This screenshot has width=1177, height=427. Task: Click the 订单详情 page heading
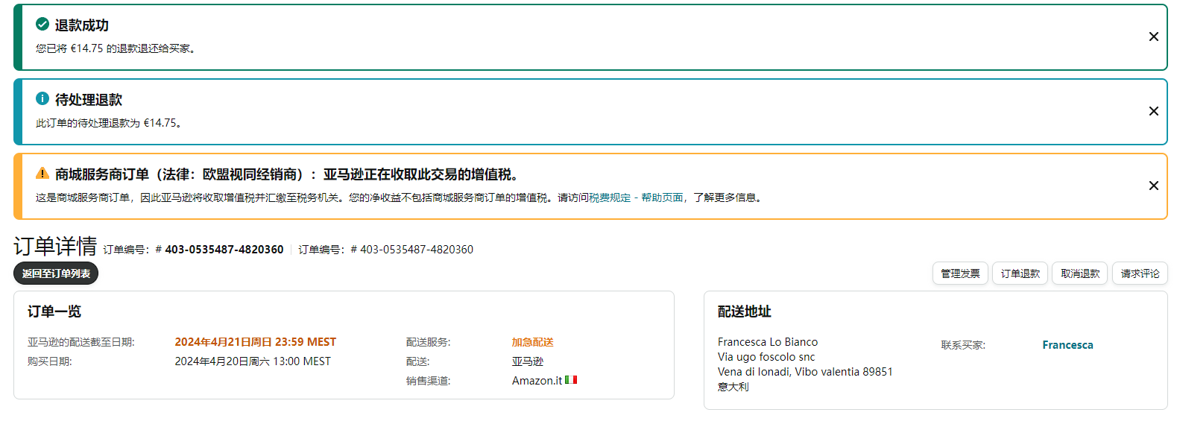55,246
